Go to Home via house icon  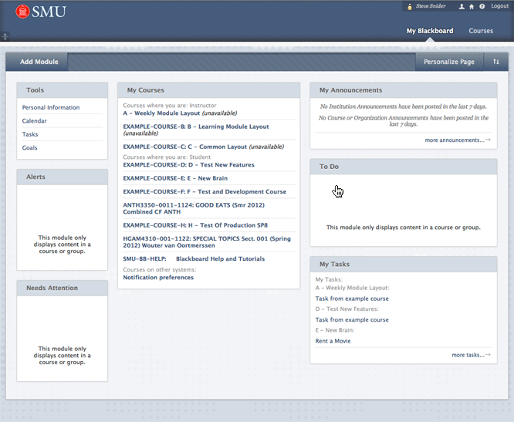pyautogui.click(x=472, y=7)
